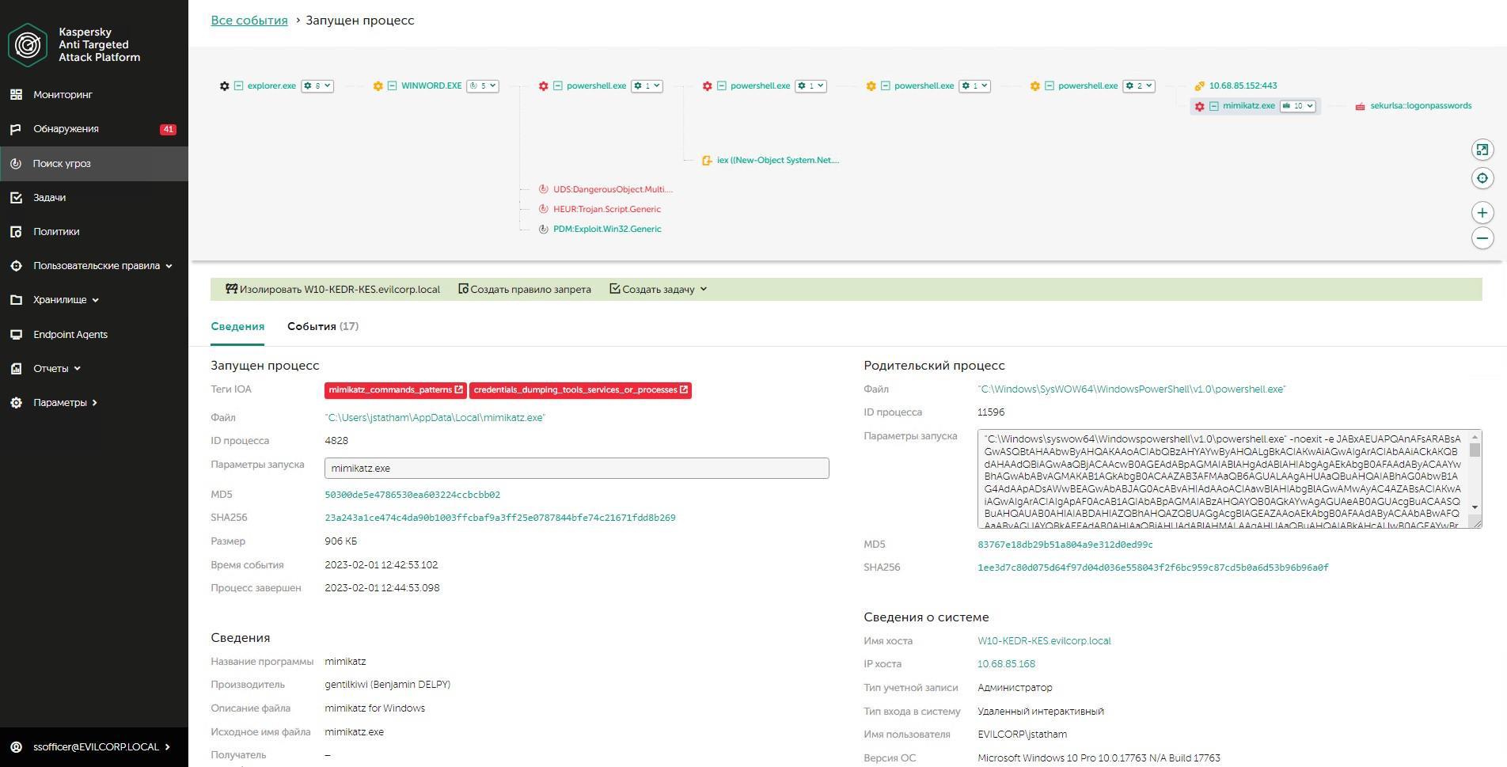Expand the Хранилище submenu
The image size is (1507, 767).
94,300
